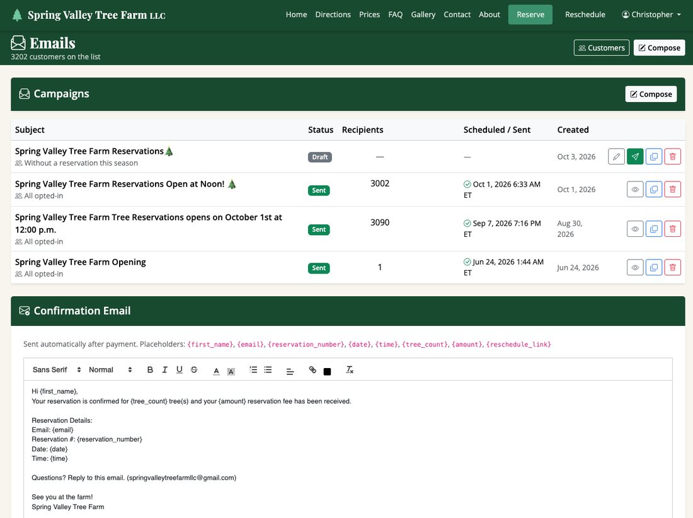Duplicate the 'Tree Farm Opening' campaign
The image size is (693, 518).
point(654,267)
